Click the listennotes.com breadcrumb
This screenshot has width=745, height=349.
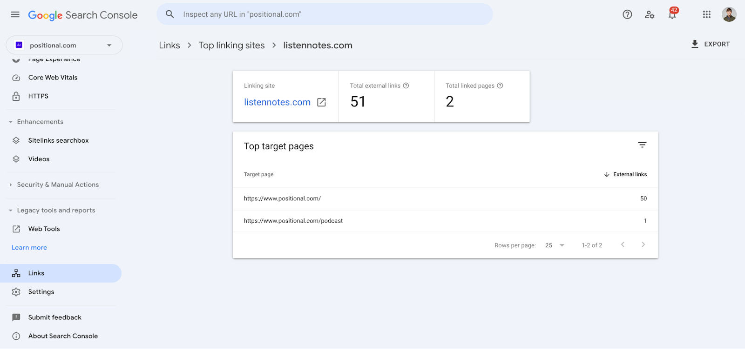click(x=318, y=45)
